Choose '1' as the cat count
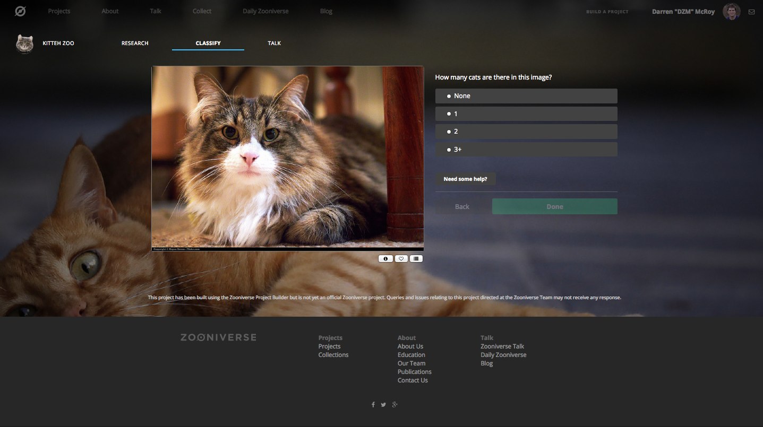The height and width of the screenshot is (427, 763). point(526,114)
